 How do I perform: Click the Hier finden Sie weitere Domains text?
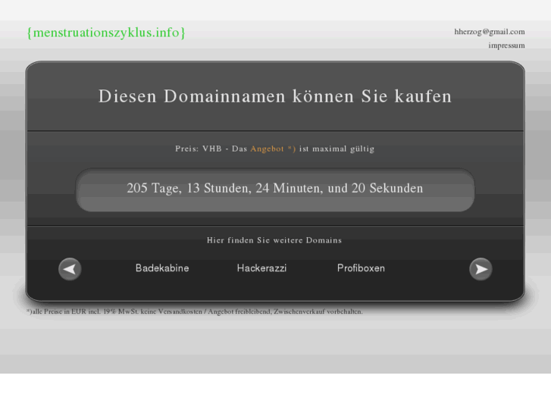(274, 240)
